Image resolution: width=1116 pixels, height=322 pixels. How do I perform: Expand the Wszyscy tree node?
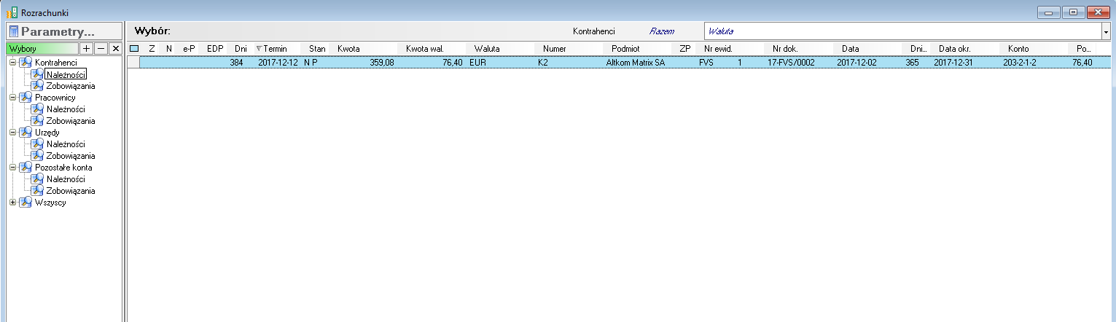pyautogui.click(x=12, y=203)
